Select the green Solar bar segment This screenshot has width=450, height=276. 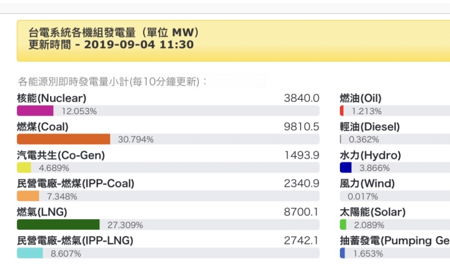click(343, 224)
